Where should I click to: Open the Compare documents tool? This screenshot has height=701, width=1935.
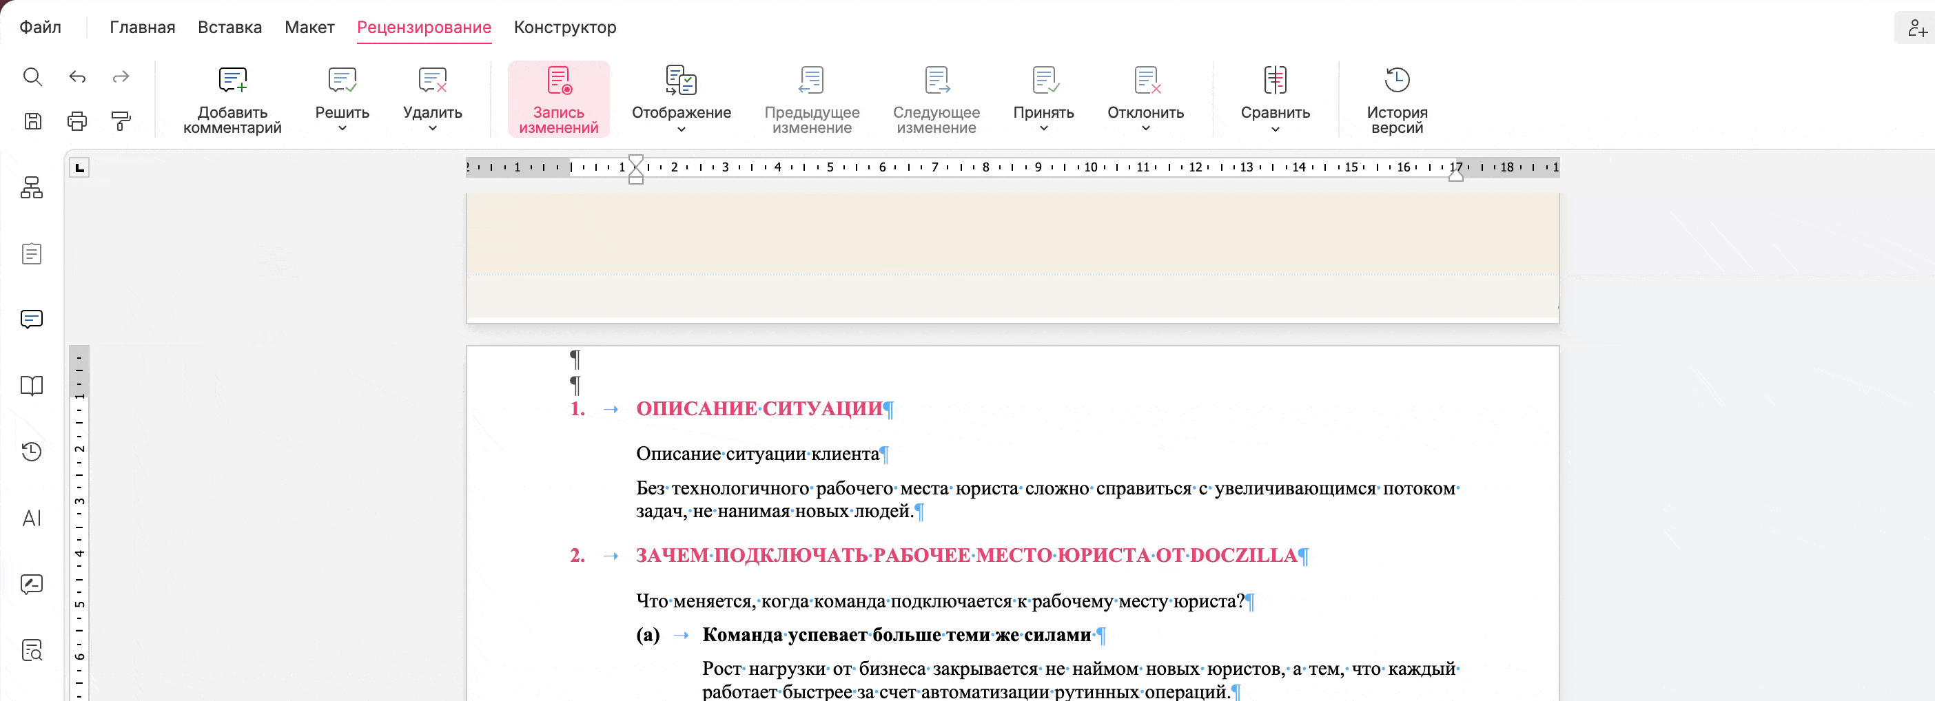1276,80
